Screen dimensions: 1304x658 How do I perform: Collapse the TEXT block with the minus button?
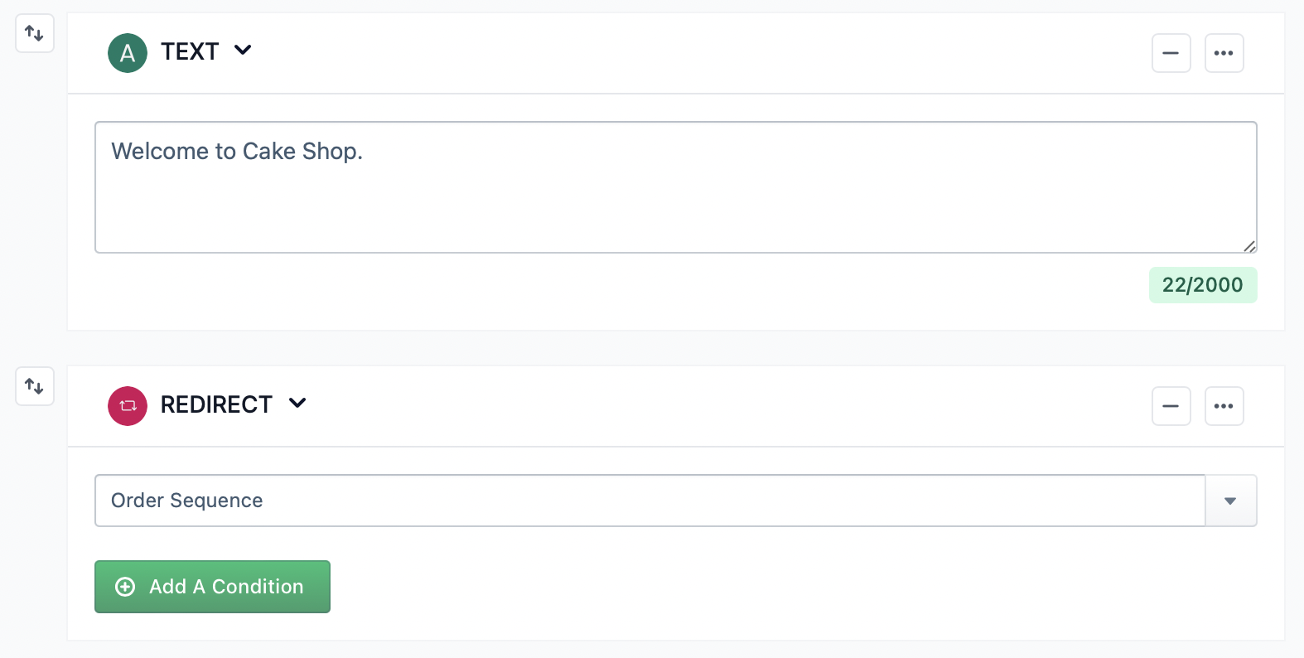tap(1171, 53)
